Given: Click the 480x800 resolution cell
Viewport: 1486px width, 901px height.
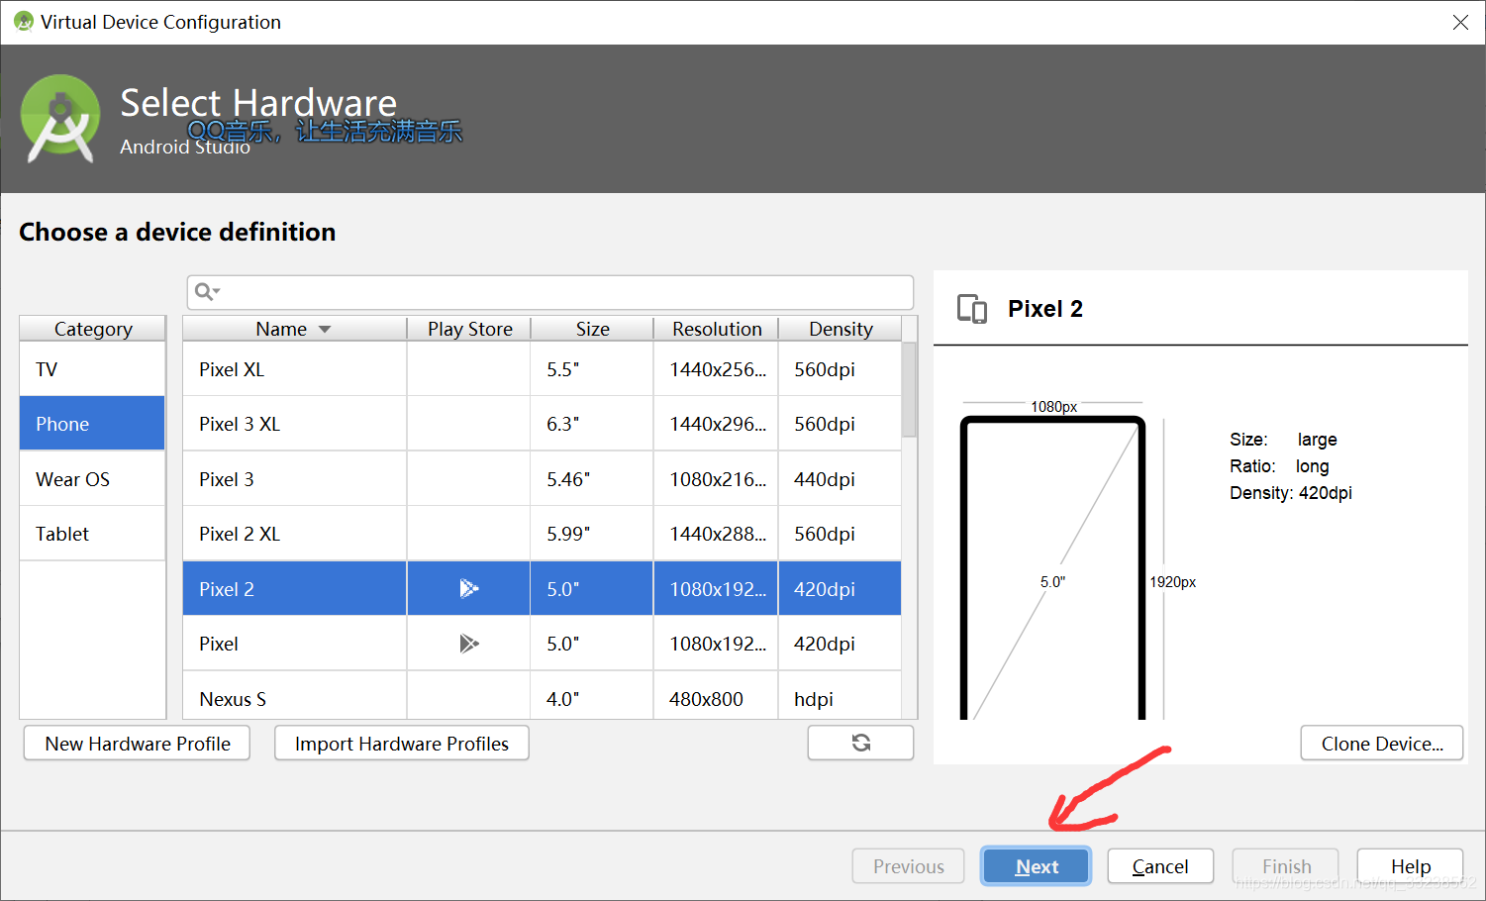Looking at the screenshot, I should point(716,696).
